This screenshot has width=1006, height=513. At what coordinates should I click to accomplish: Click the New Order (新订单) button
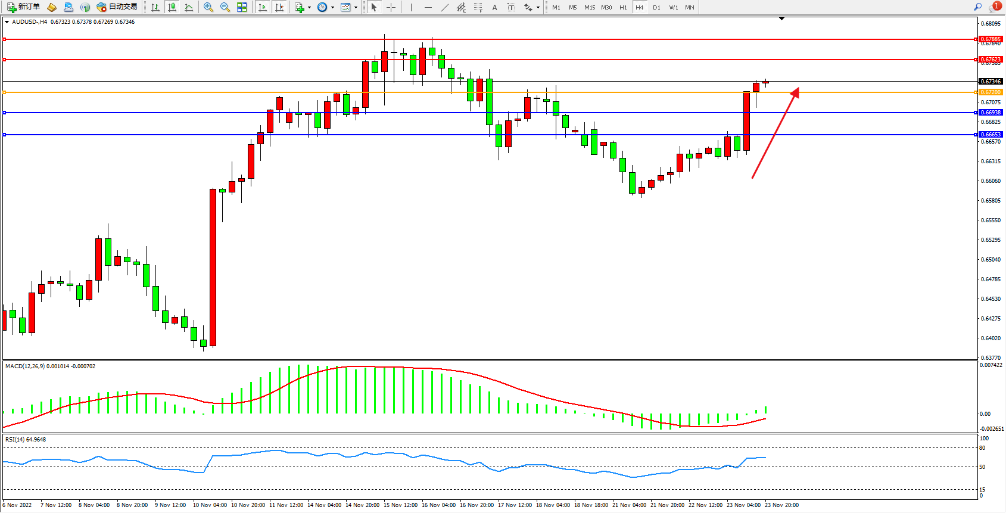coord(24,7)
